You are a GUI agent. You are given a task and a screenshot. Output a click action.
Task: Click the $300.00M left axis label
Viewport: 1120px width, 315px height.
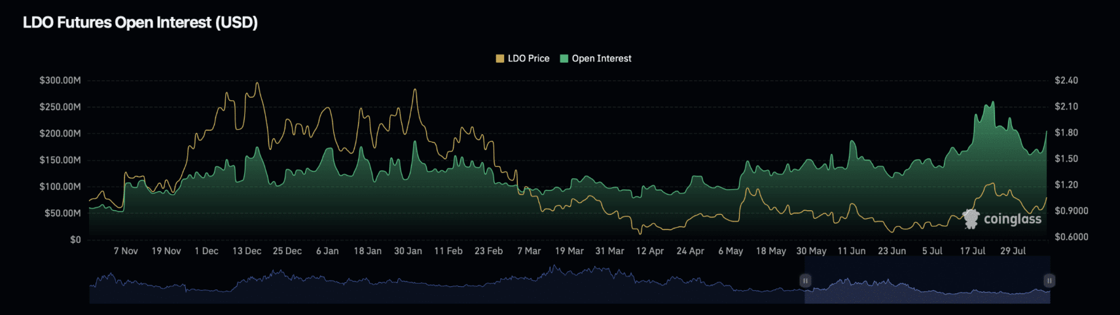[60, 81]
